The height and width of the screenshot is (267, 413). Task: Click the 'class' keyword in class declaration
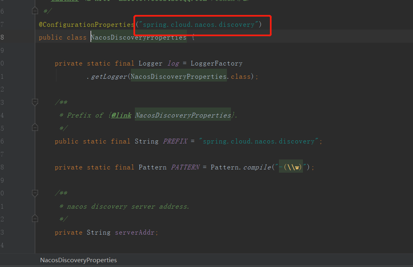[x=77, y=38]
